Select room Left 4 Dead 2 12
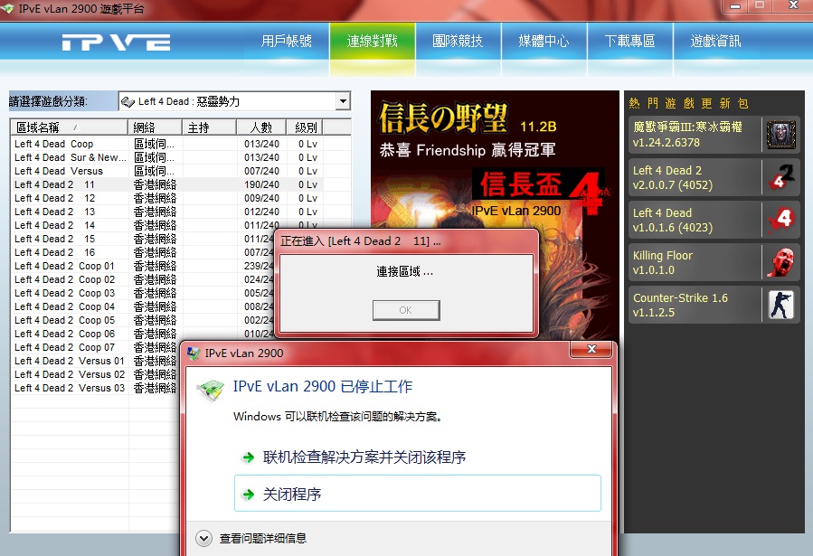The image size is (813, 556). pyautogui.click(x=165, y=198)
